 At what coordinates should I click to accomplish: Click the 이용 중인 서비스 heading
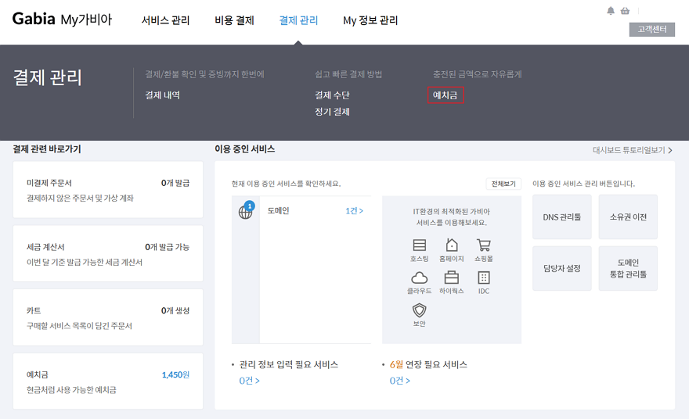pos(245,149)
